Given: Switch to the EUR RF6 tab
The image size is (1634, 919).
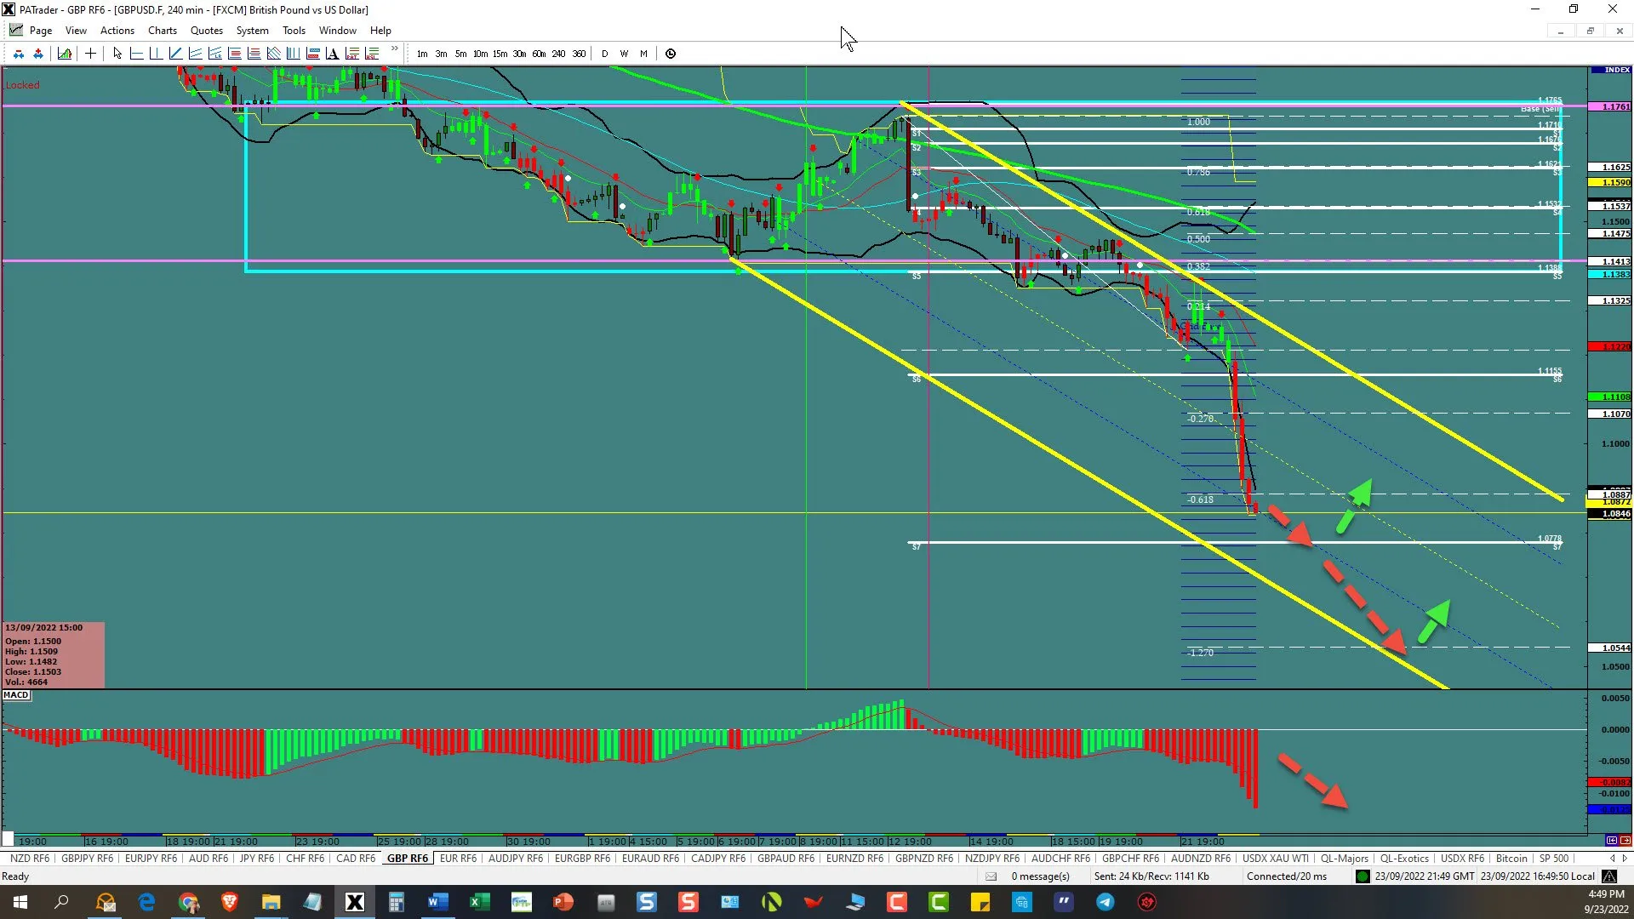Looking at the screenshot, I should (x=458, y=859).
